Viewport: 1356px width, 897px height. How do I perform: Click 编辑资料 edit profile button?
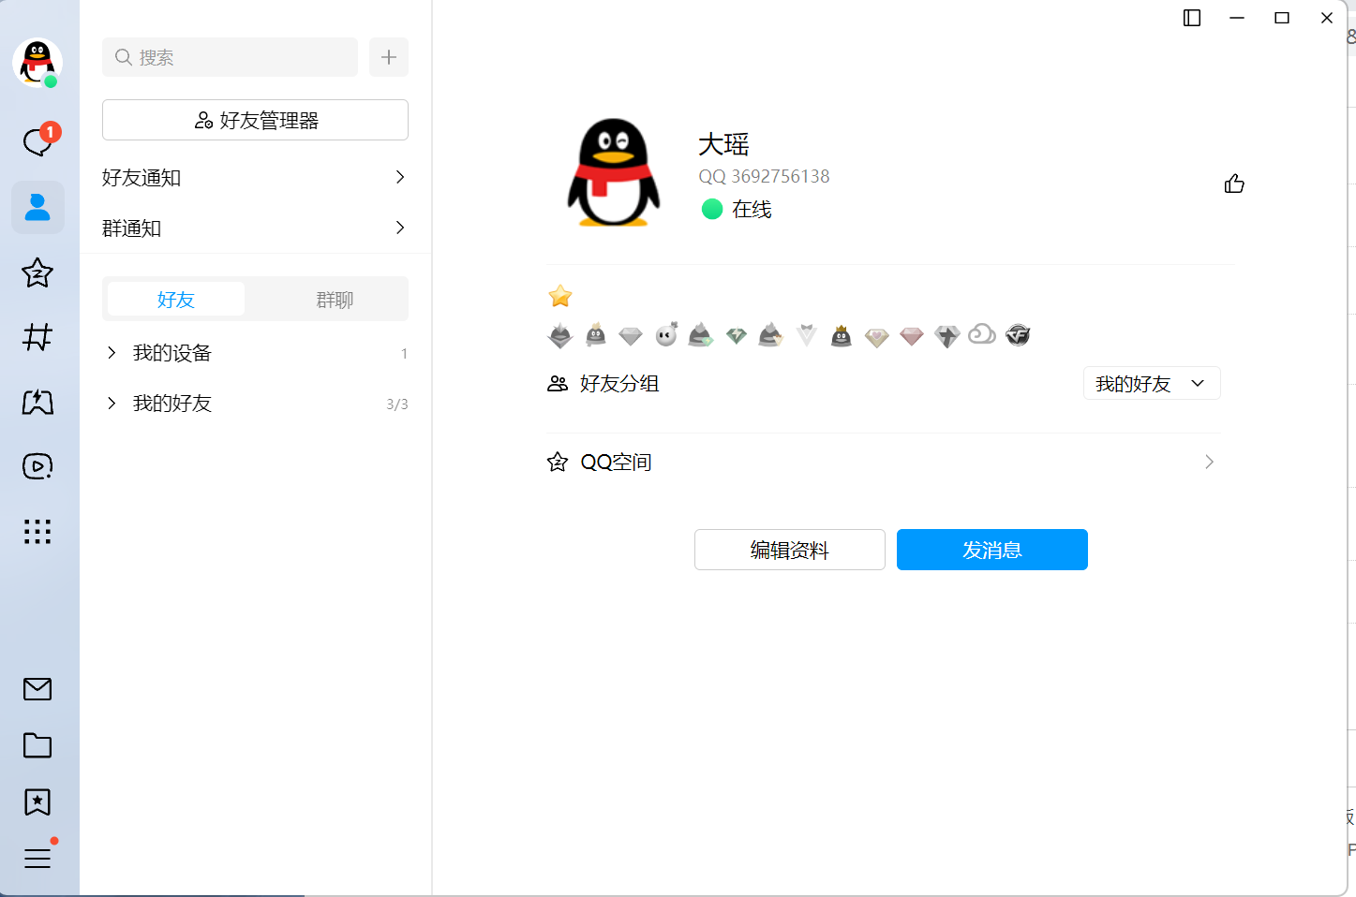coord(790,550)
